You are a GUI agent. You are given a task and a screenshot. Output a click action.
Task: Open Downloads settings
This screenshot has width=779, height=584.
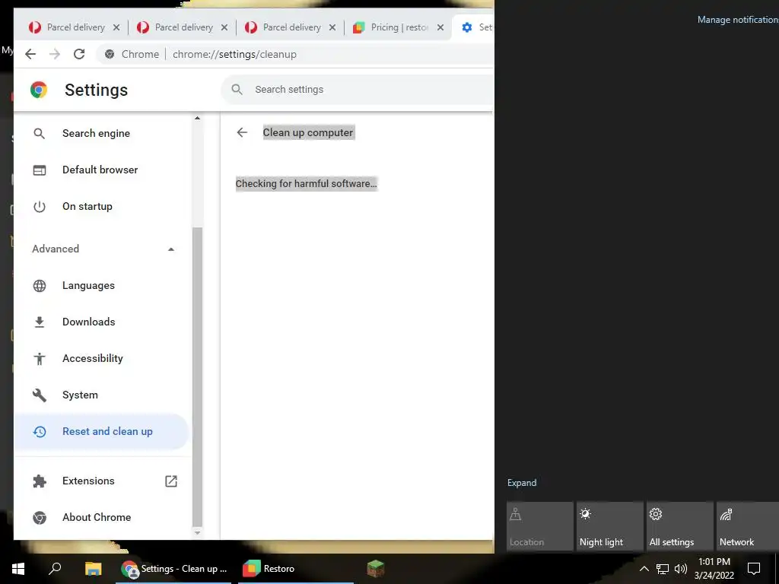[x=102, y=322]
